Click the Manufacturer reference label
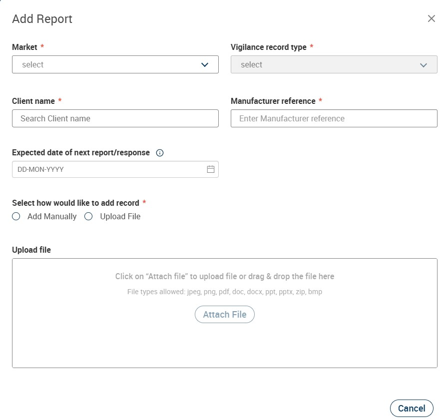This screenshot has width=448, height=420. pyautogui.click(x=273, y=101)
